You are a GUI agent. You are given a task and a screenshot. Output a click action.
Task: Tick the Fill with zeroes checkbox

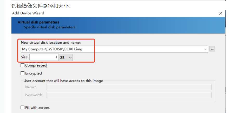pyautogui.click(x=23, y=108)
